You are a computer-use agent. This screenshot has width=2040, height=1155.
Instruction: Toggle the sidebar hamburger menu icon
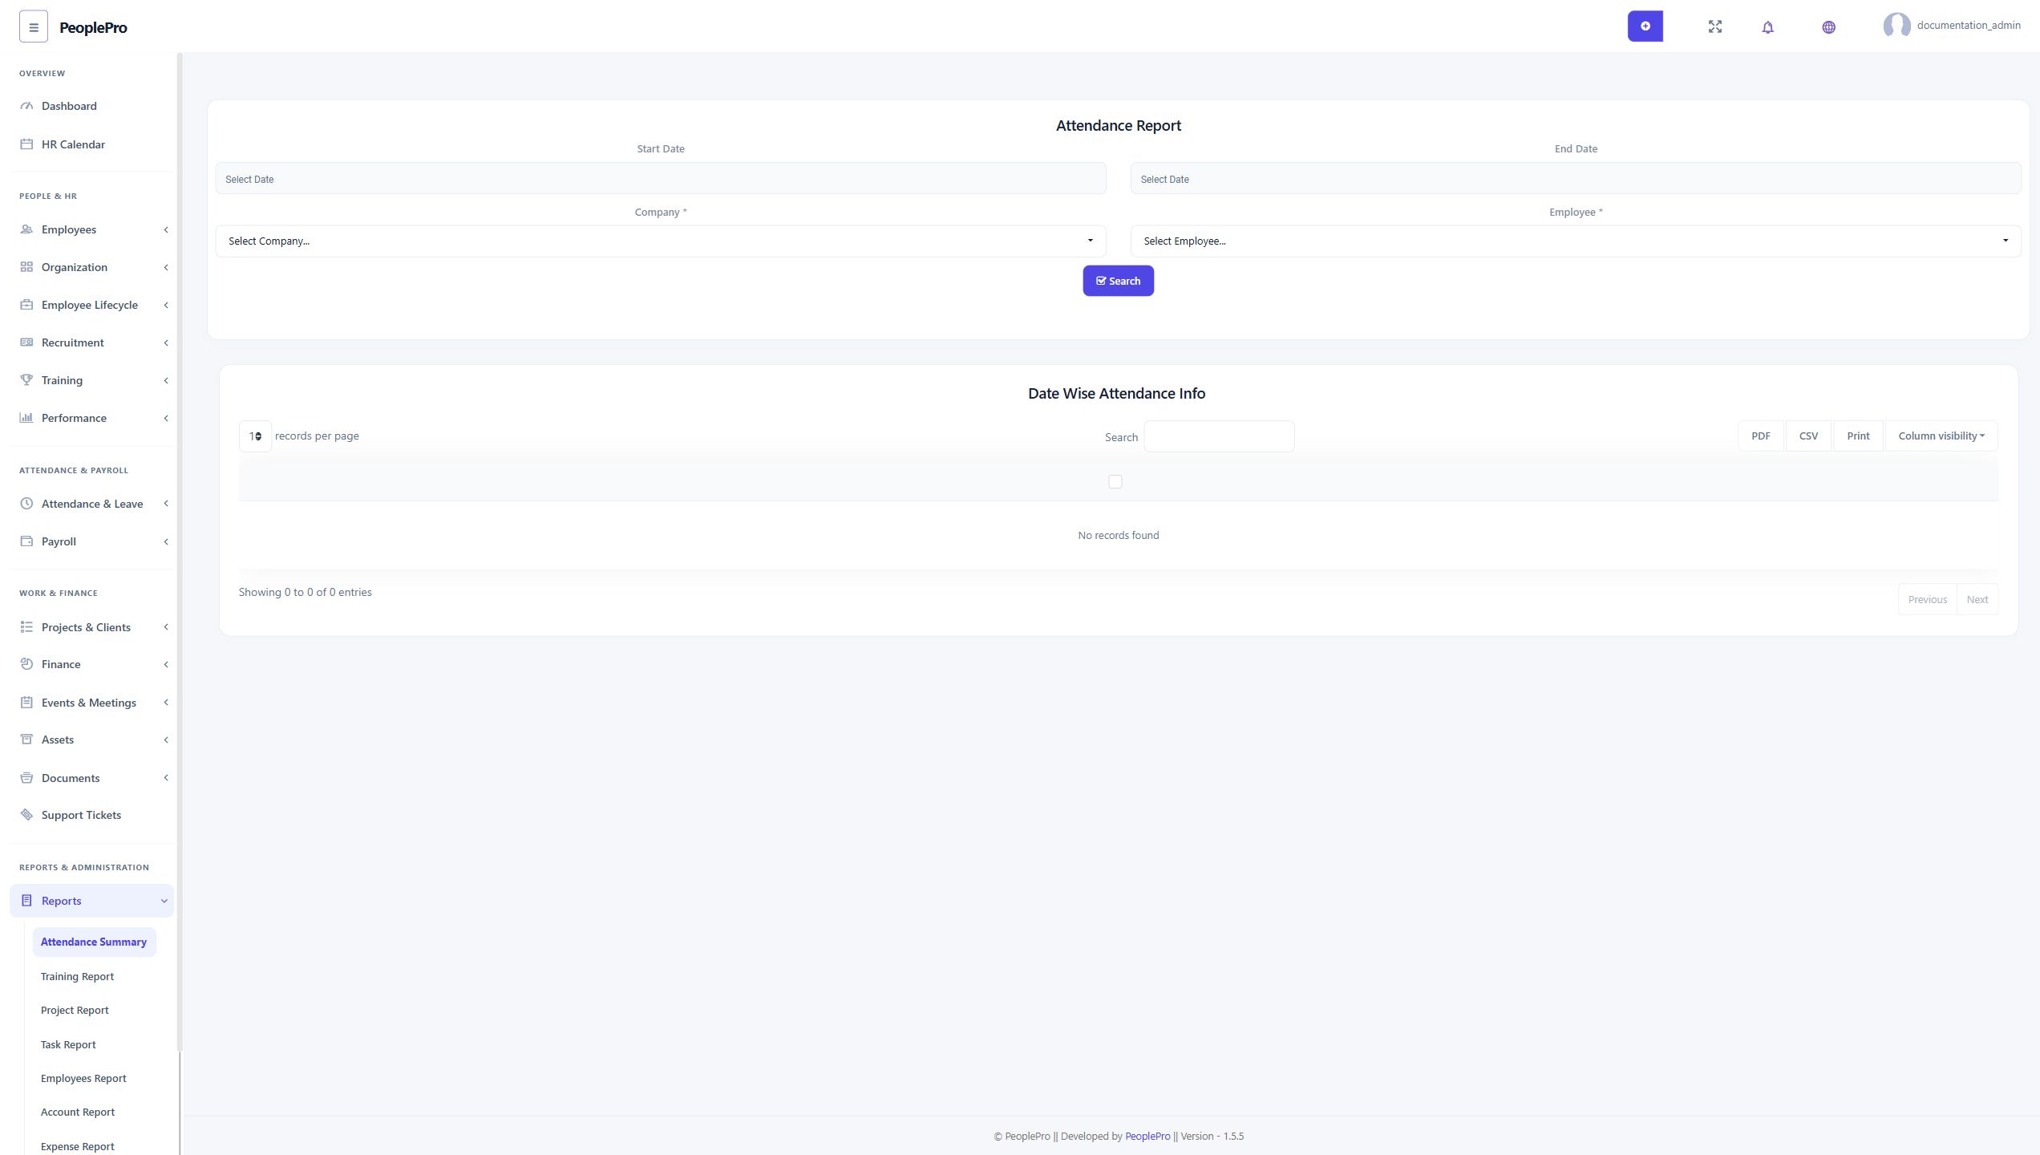click(33, 26)
